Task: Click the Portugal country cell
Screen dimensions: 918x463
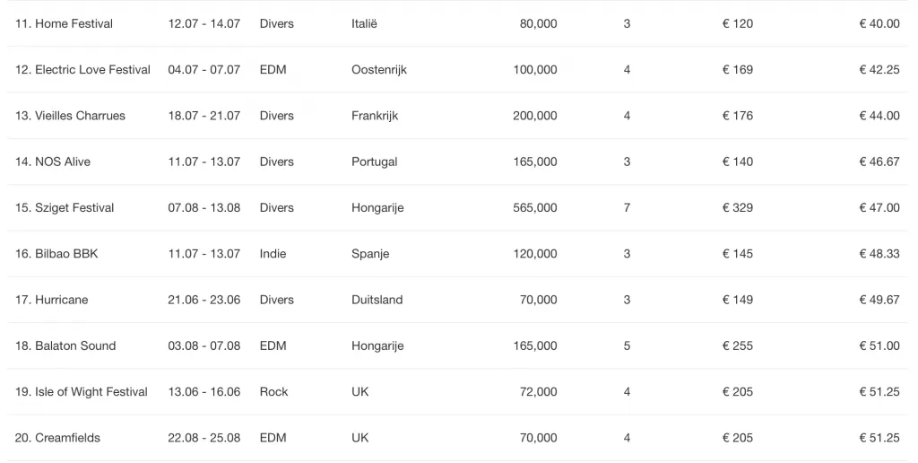Action: (374, 162)
